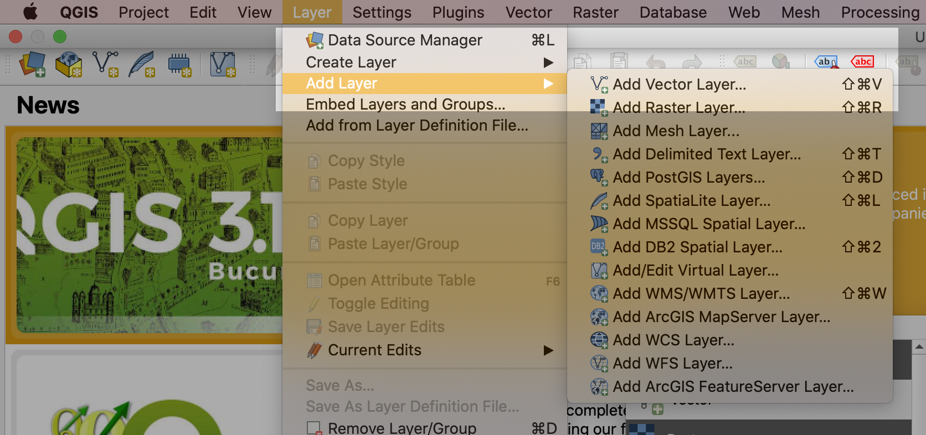The height and width of the screenshot is (435, 926).
Task: Select Add ArcGIS FeatureServer Layer... entry
Action: tap(730, 387)
